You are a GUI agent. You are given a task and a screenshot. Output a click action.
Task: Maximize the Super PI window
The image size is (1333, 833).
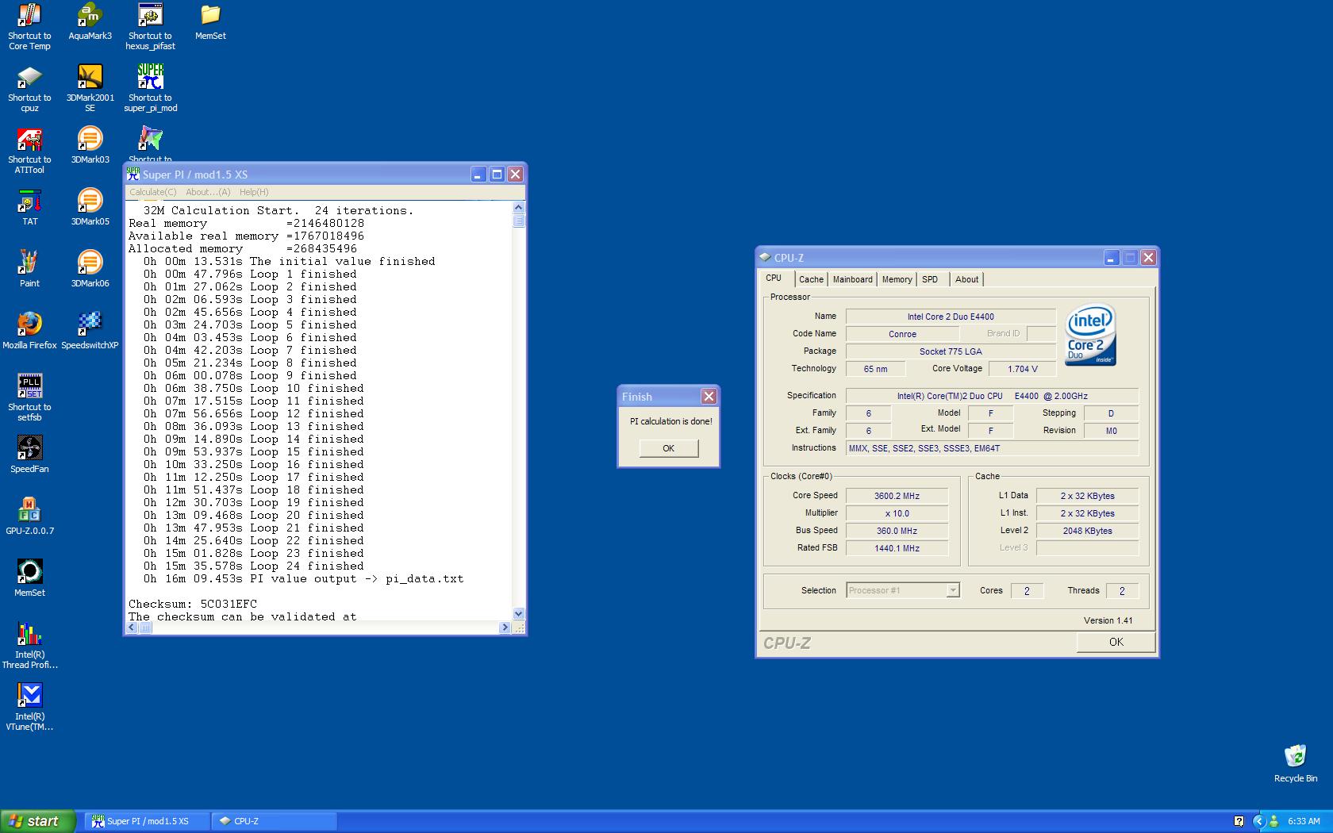[x=497, y=175]
